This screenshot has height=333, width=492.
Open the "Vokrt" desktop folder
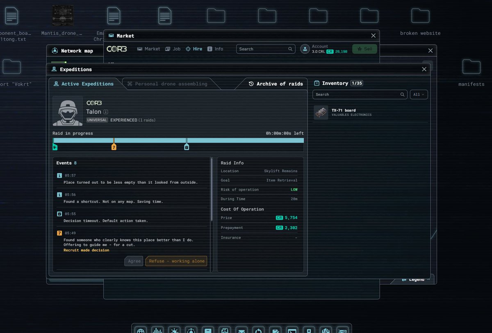[x=11, y=67]
